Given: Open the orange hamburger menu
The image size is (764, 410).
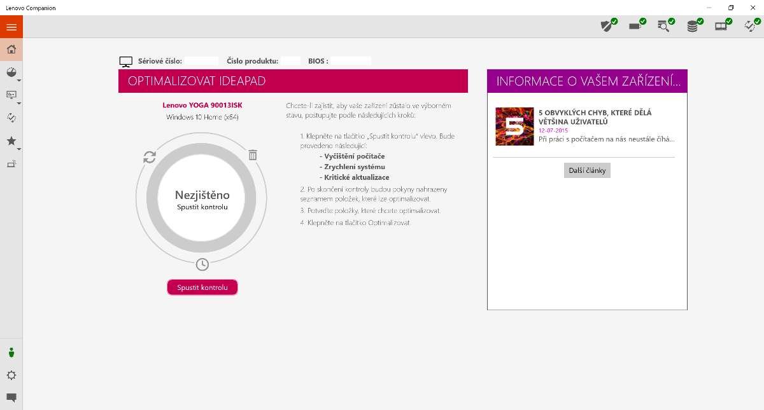Looking at the screenshot, I should coord(11,27).
